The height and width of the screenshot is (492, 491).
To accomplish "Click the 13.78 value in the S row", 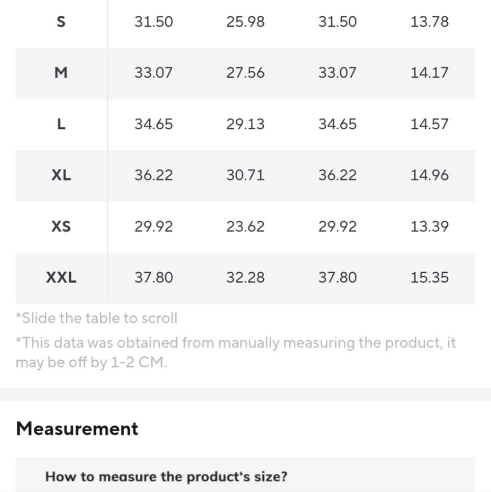I will [x=430, y=22].
